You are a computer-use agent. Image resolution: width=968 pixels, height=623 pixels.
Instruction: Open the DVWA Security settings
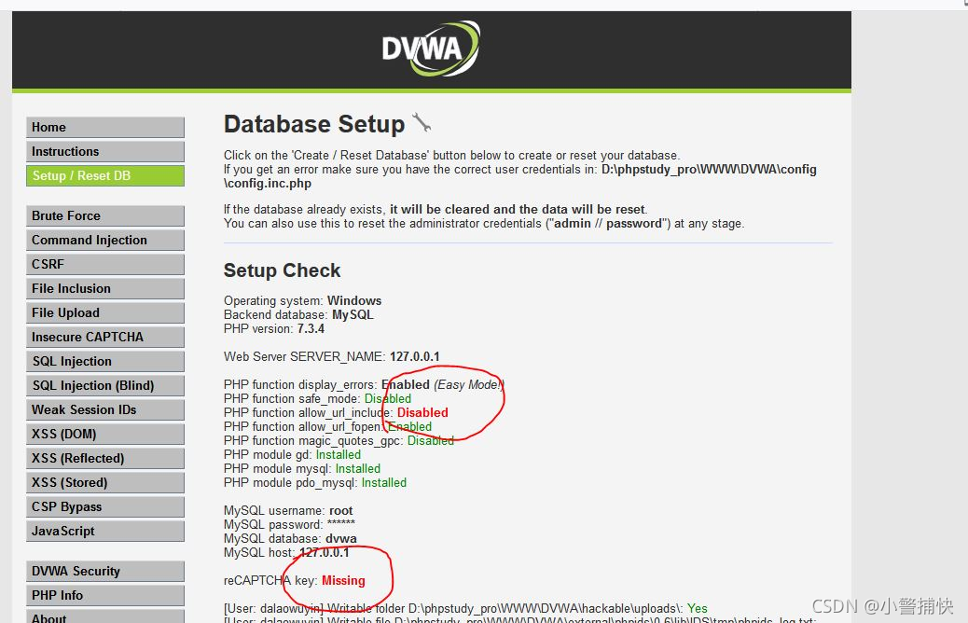tap(104, 571)
